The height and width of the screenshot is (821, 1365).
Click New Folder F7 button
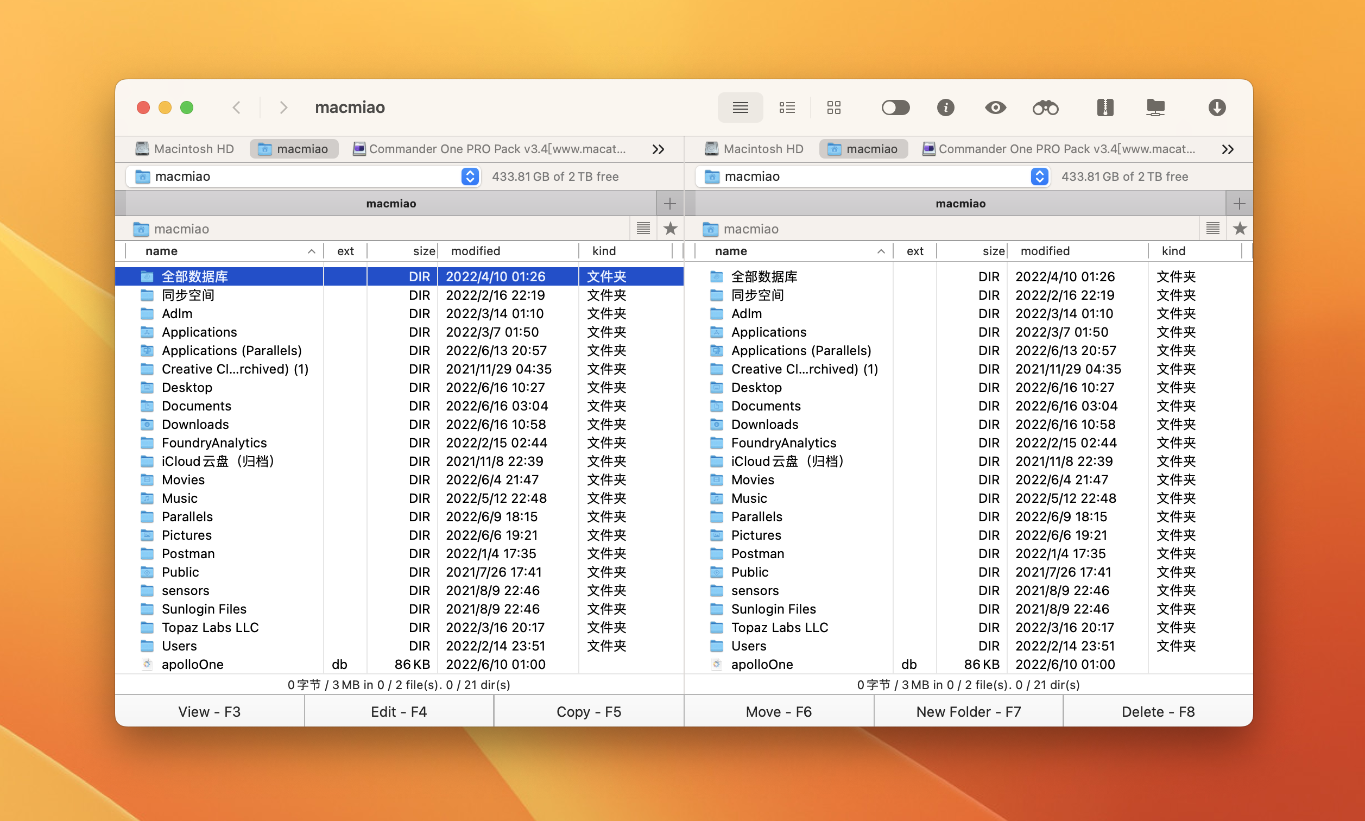coord(968,712)
